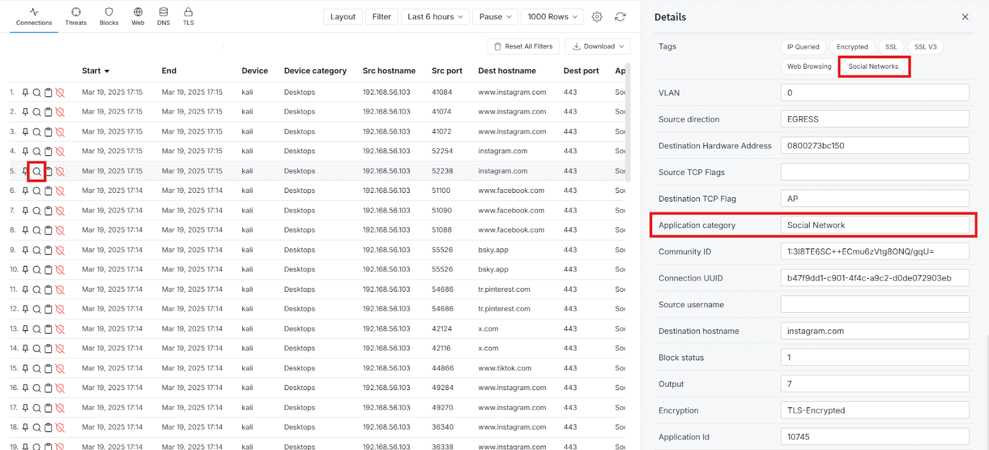Click the Encryption TLS-Encrypted field

pyautogui.click(x=875, y=410)
